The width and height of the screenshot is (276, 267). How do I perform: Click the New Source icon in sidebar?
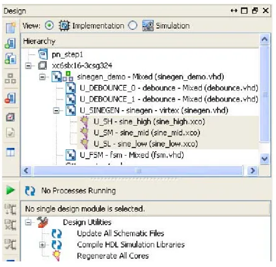11,27
